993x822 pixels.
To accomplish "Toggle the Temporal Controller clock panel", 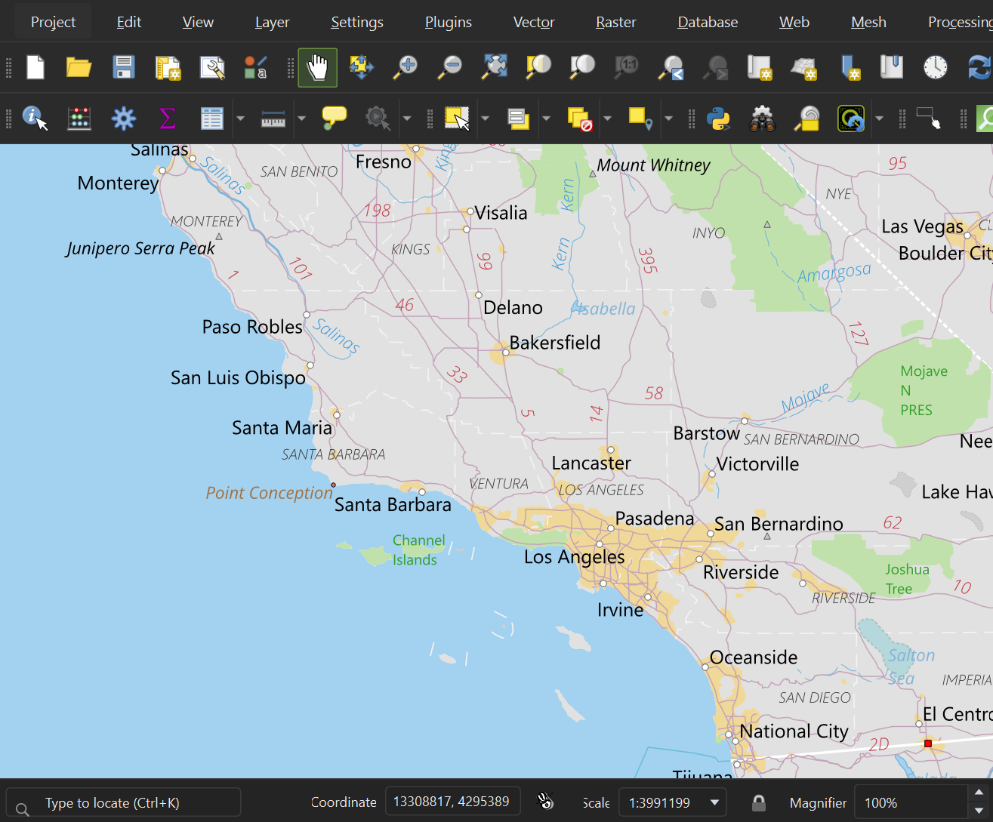I will coord(936,67).
